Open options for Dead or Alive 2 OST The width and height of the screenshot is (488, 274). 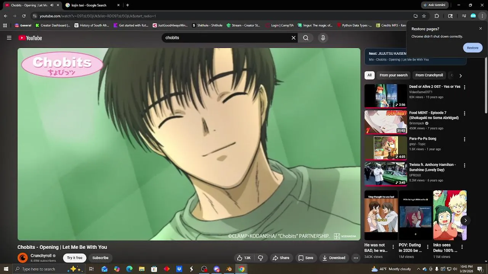click(464, 87)
